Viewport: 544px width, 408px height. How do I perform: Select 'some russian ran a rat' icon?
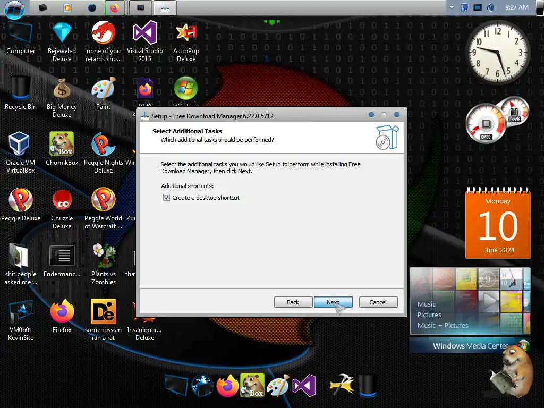(103, 320)
